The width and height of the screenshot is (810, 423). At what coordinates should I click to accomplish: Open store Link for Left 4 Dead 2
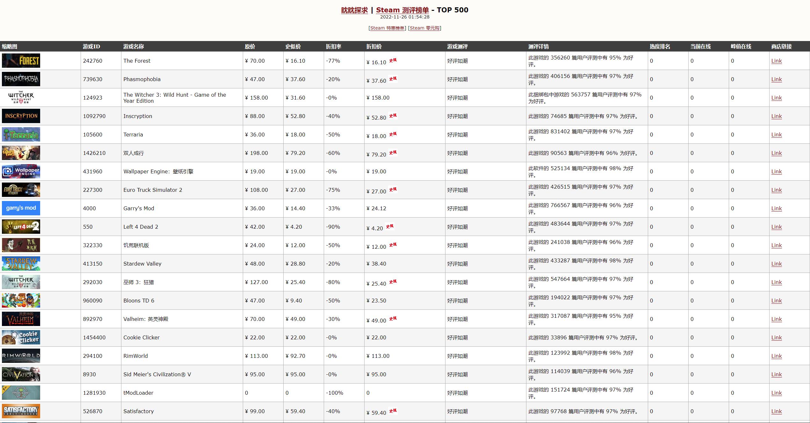click(x=776, y=227)
